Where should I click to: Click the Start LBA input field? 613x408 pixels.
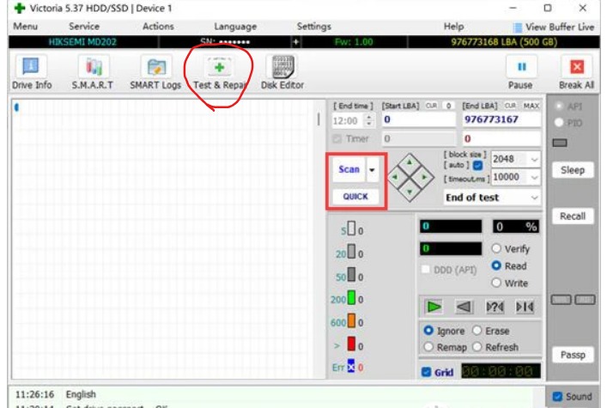[x=419, y=120]
